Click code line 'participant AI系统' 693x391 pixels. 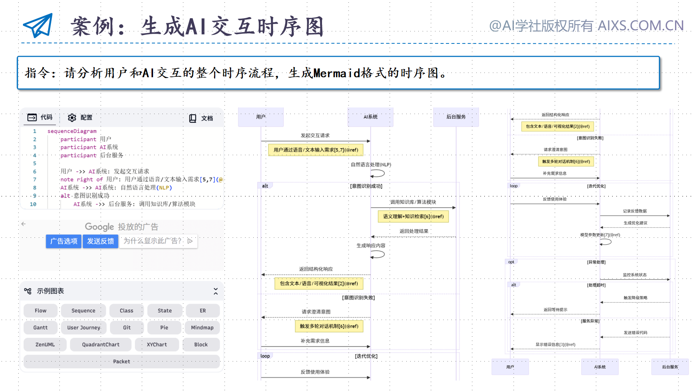tap(89, 147)
